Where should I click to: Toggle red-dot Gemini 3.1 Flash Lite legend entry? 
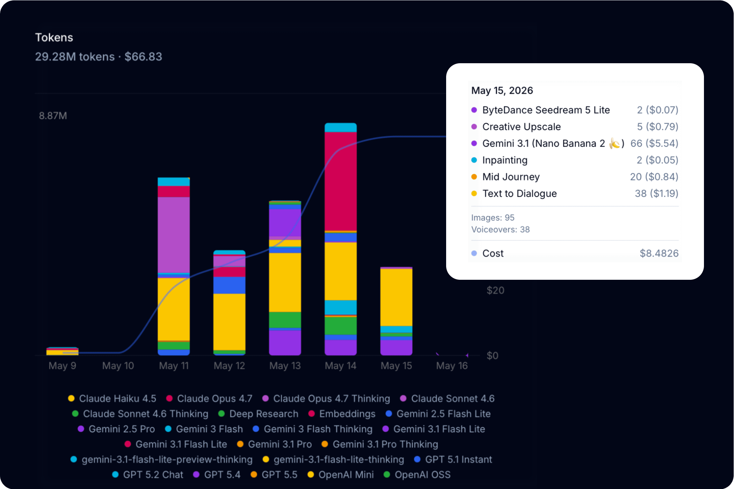pyautogui.click(x=176, y=444)
